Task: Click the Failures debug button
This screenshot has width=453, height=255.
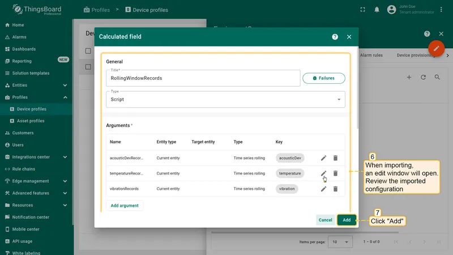Action: coord(323,78)
